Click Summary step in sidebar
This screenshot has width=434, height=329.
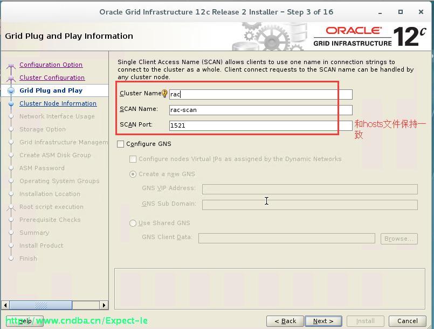click(x=35, y=233)
